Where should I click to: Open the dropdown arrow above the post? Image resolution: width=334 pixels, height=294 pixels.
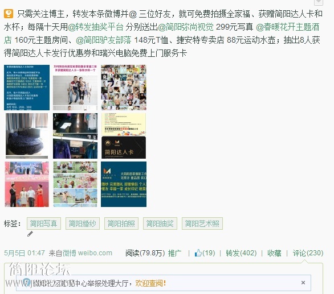click(x=319, y=2)
